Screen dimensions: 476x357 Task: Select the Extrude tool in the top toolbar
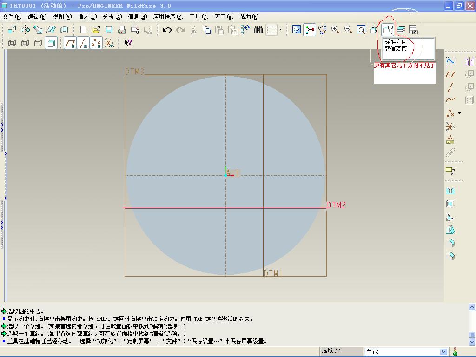point(12,30)
